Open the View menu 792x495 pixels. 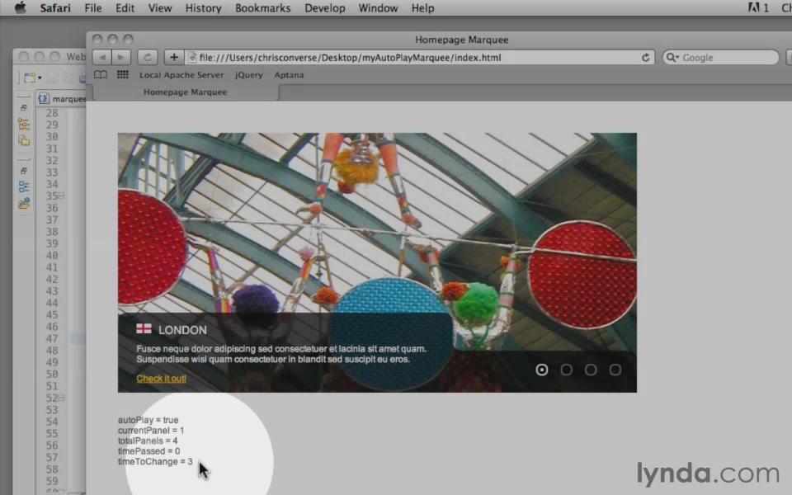click(x=159, y=8)
